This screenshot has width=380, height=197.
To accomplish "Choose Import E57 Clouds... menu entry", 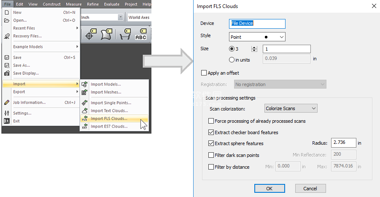I will [x=114, y=126].
